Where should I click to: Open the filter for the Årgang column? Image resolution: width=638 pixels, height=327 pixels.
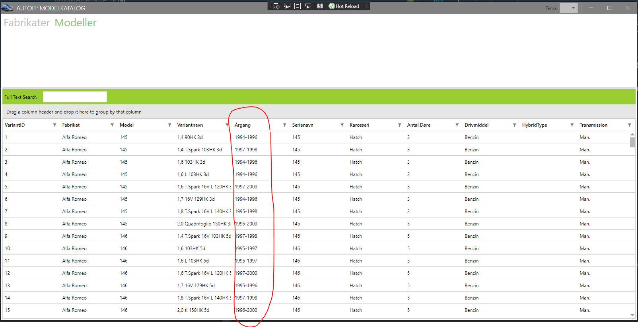[x=284, y=125]
